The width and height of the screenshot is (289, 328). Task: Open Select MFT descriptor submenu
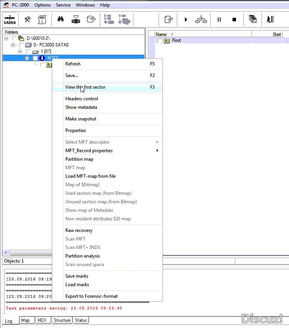click(107, 142)
